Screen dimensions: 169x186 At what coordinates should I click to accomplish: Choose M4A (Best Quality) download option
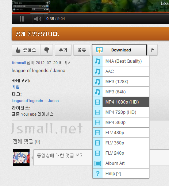[121, 61]
